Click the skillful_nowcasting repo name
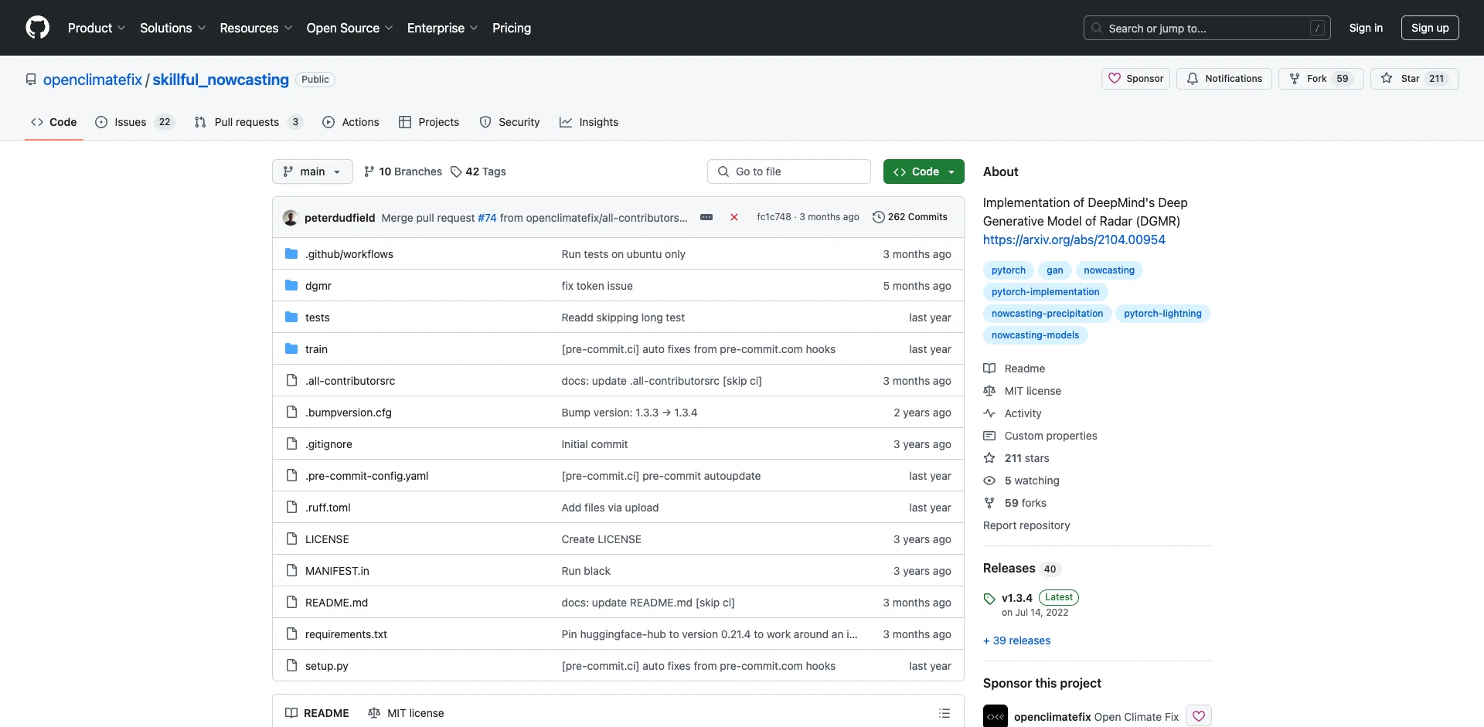The image size is (1484, 727). [220, 80]
